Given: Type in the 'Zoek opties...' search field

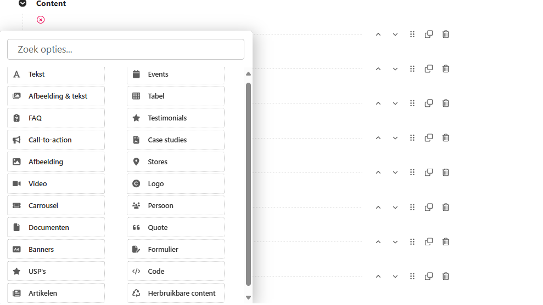Looking at the screenshot, I should tap(126, 49).
